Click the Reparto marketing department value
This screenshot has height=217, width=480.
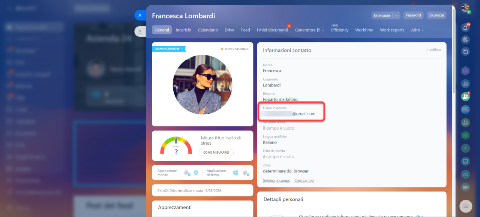tap(280, 99)
